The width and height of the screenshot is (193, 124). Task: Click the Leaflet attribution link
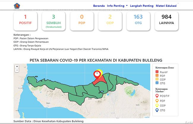click(x=147, y=117)
